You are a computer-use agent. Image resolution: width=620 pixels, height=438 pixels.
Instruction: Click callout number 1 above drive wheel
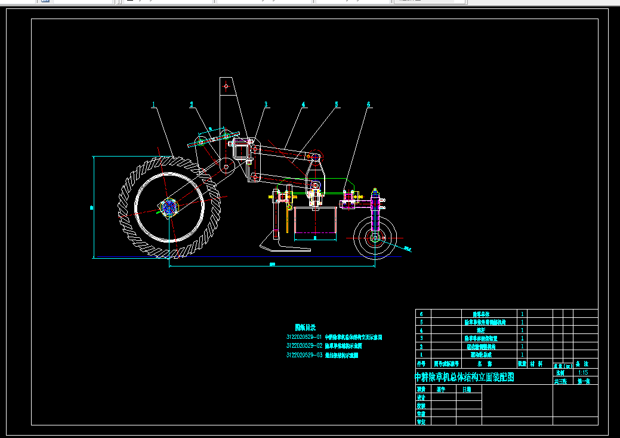point(154,105)
